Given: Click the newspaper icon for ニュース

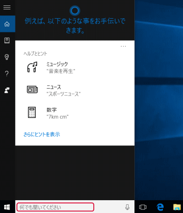Looking at the screenshot, I should [32, 90].
